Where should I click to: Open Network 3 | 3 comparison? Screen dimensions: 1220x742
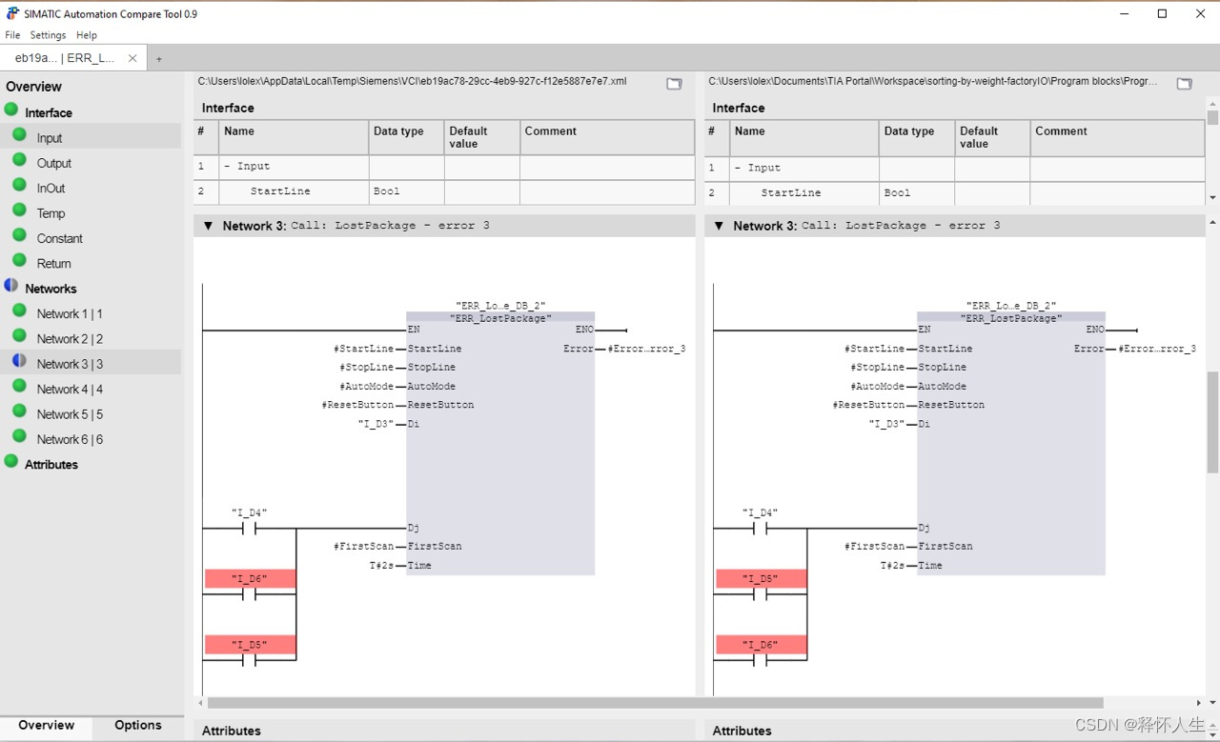(x=70, y=364)
